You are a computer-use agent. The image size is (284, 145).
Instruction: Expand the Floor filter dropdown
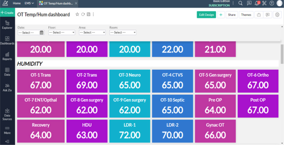click(x=61, y=32)
